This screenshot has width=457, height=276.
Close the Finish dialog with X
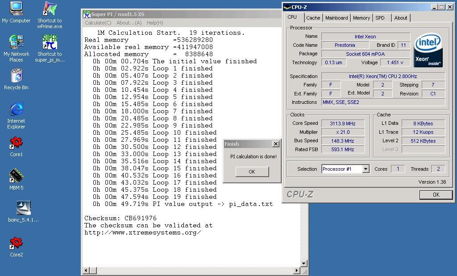(x=276, y=144)
